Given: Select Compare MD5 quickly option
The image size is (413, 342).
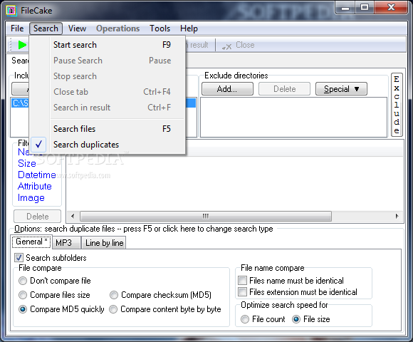Looking at the screenshot, I should [x=23, y=309].
